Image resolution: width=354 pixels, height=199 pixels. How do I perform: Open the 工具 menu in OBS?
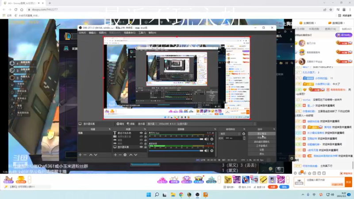(x=142, y=32)
